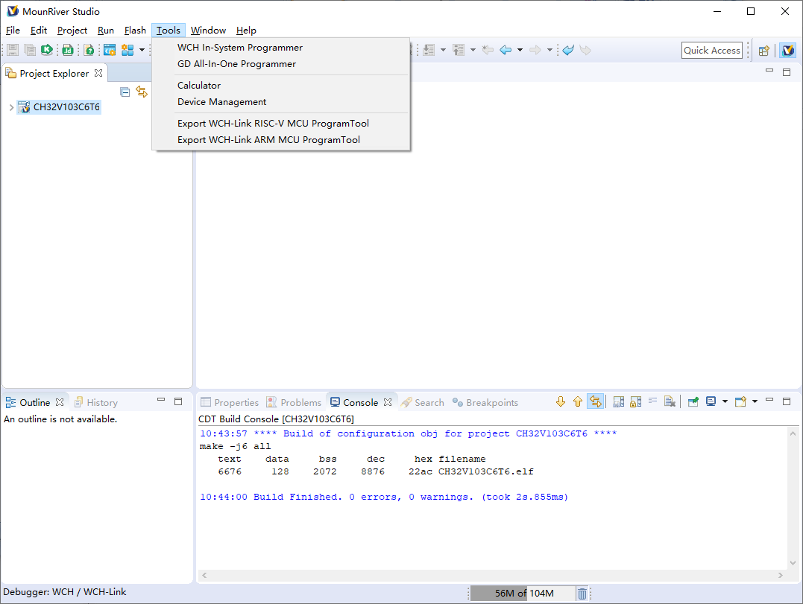Expand the CH32V103C6T6 project tree

pos(11,107)
